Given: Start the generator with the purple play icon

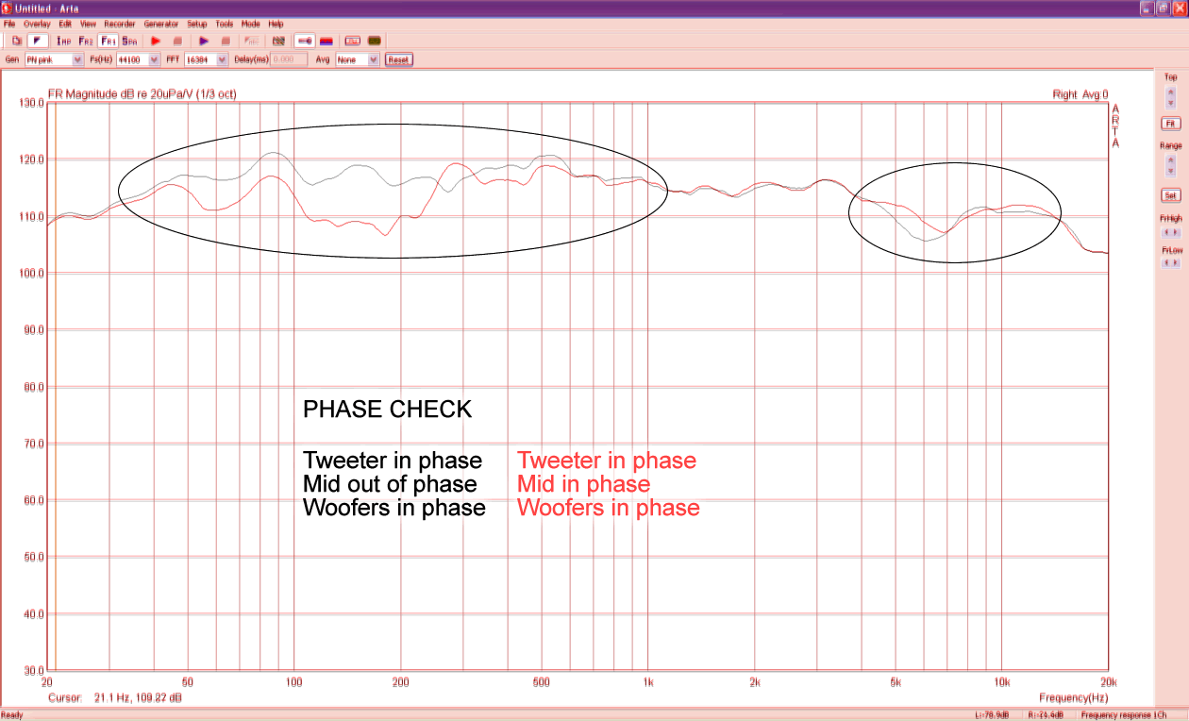Looking at the screenshot, I should pos(204,41).
